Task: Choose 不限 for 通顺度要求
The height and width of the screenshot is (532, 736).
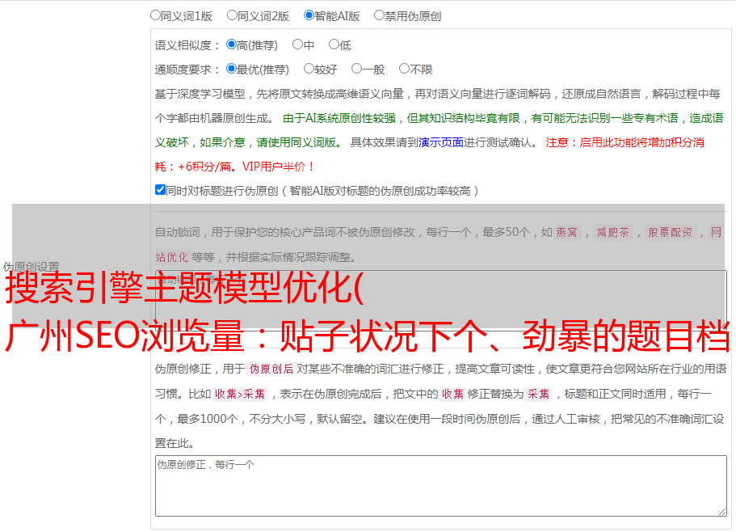Action: [x=404, y=70]
